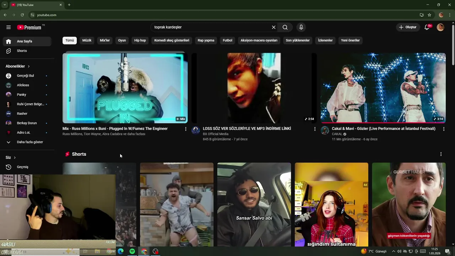
Task: Open the Shorts shelf options menu
Action: (441, 154)
